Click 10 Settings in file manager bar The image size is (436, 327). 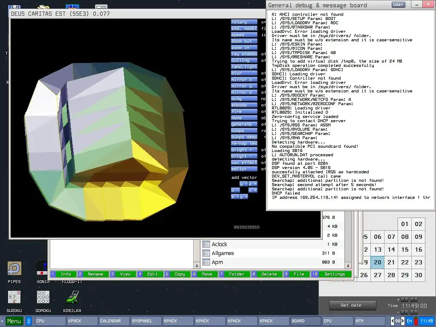point(330,274)
